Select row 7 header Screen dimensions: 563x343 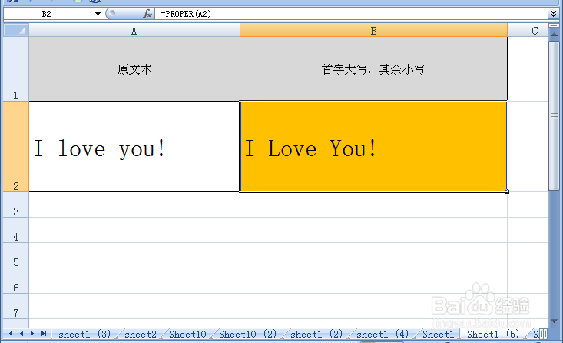16,306
